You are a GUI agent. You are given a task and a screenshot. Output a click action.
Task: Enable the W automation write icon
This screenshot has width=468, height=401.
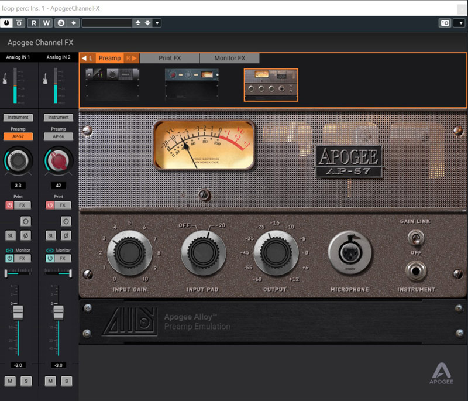46,22
